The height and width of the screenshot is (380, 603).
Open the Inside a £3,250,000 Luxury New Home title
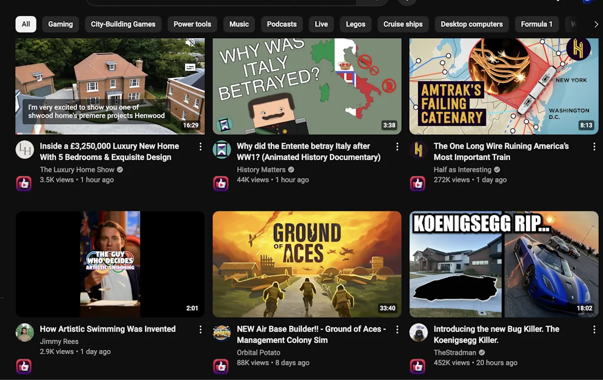(109, 152)
